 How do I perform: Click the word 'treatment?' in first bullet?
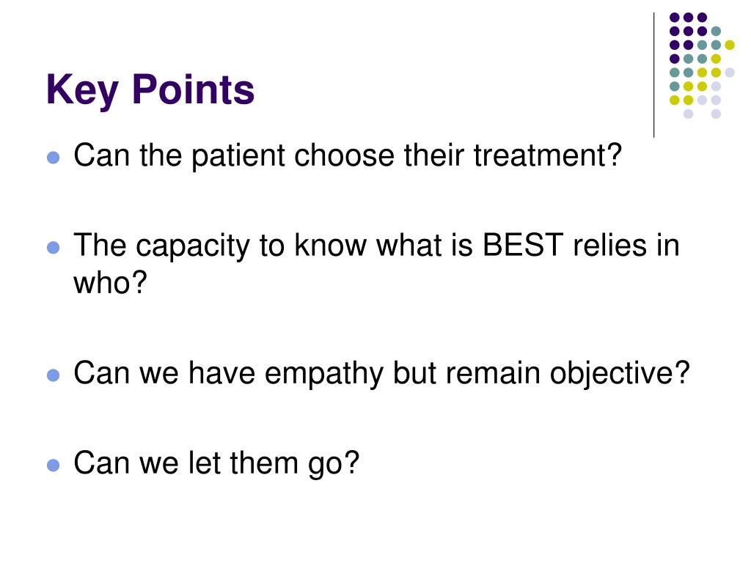coord(547,156)
